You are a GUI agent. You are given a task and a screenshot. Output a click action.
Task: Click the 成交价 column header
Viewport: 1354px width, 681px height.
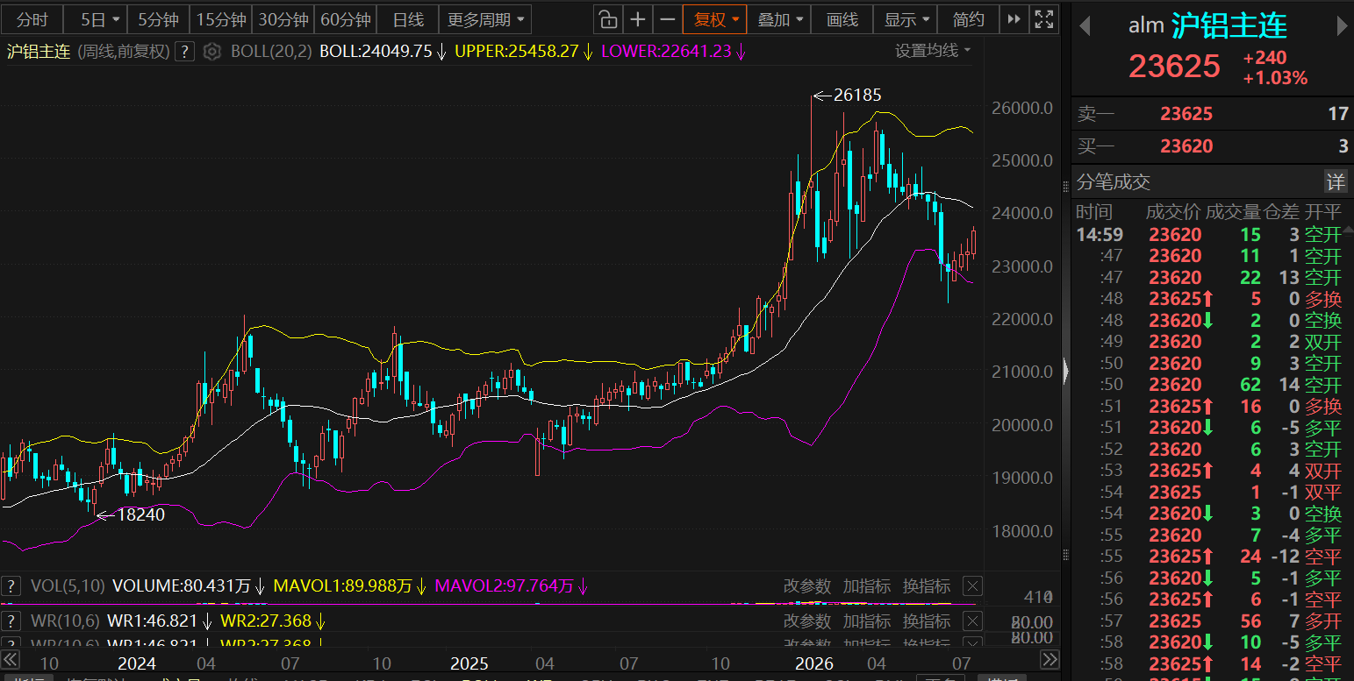[x=1173, y=212]
